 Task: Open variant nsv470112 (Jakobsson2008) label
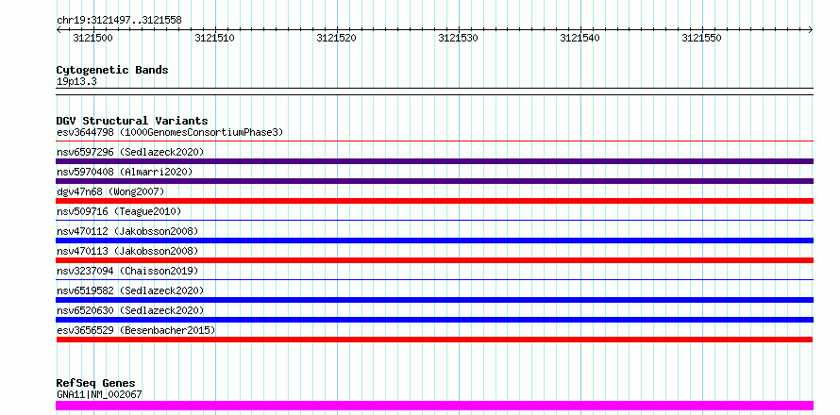(x=127, y=231)
